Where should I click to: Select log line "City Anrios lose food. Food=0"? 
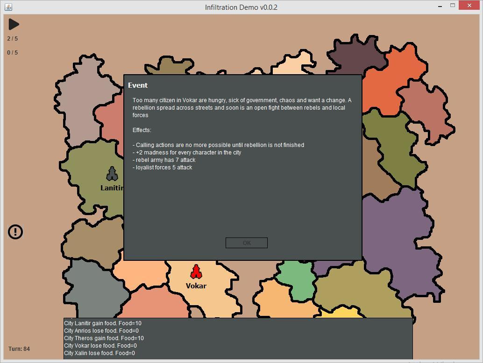pos(101,331)
